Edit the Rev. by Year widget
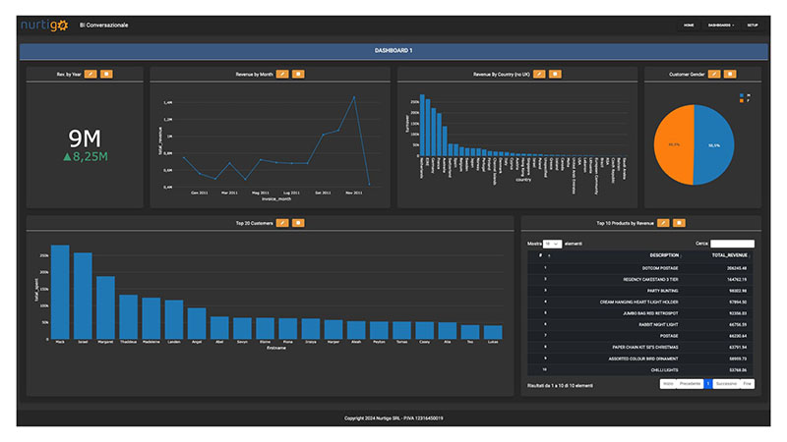The height and width of the screenshot is (442, 787). 91,75
